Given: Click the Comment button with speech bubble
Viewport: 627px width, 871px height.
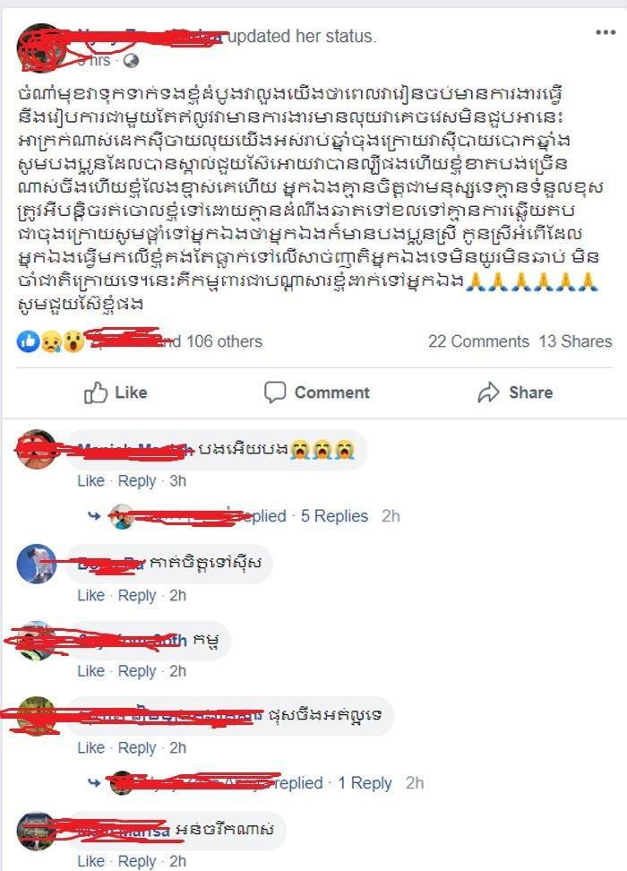Looking at the screenshot, I should coord(316,392).
